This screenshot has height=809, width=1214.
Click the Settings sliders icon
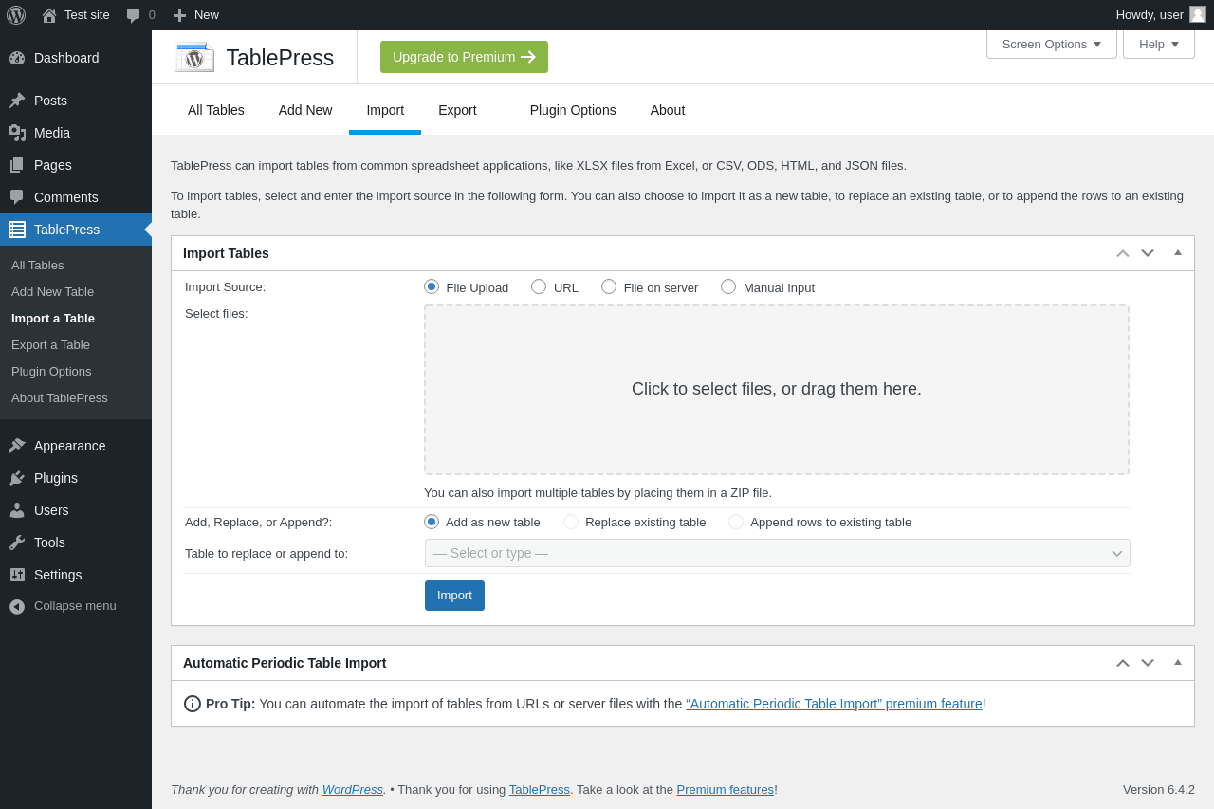(17, 575)
